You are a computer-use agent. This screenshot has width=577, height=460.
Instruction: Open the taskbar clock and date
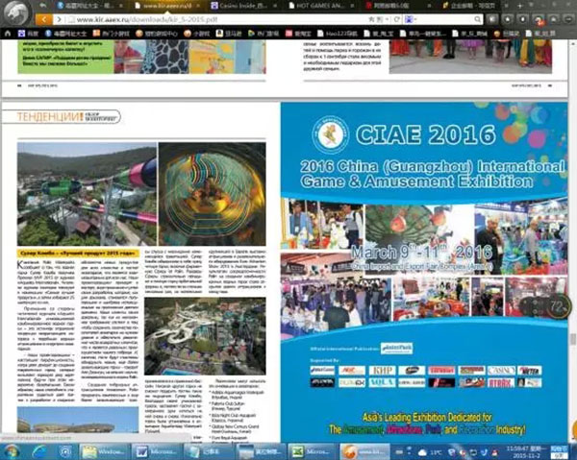(x=526, y=452)
